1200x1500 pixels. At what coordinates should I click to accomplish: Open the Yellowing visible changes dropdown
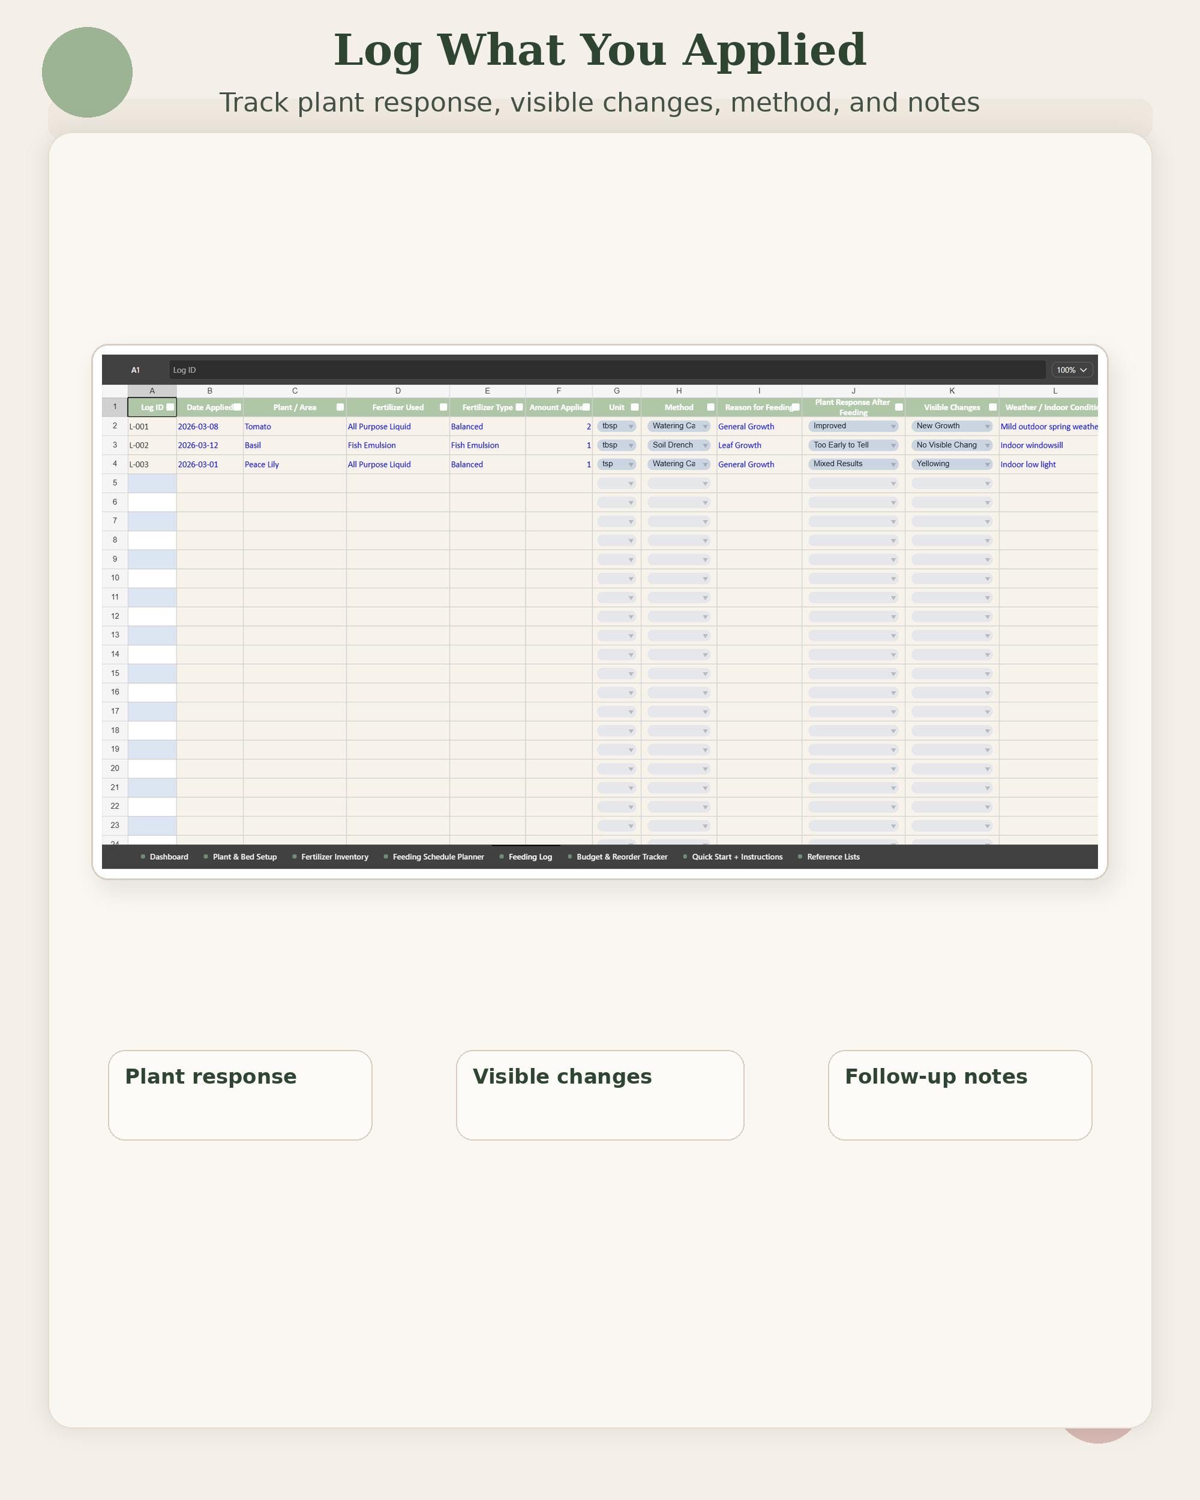pyautogui.click(x=952, y=464)
